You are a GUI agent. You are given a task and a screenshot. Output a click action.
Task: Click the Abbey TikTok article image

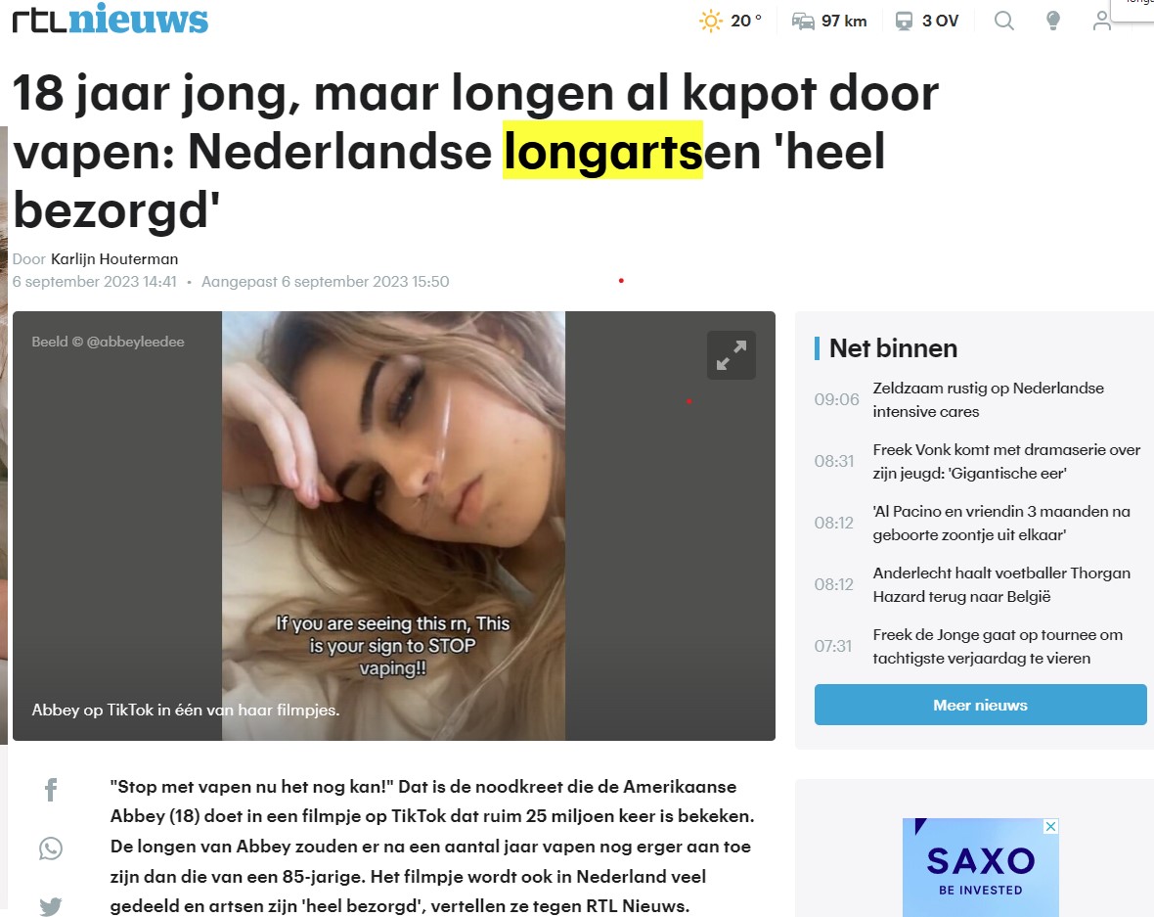coord(394,526)
